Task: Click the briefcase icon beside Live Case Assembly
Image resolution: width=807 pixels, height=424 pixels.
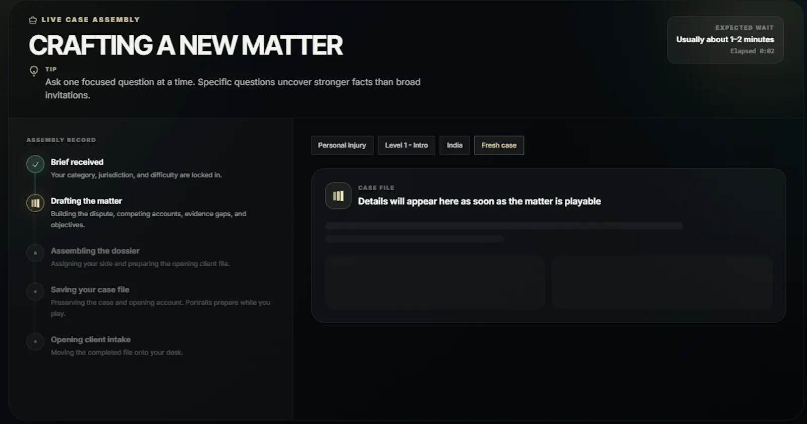Action: click(33, 20)
